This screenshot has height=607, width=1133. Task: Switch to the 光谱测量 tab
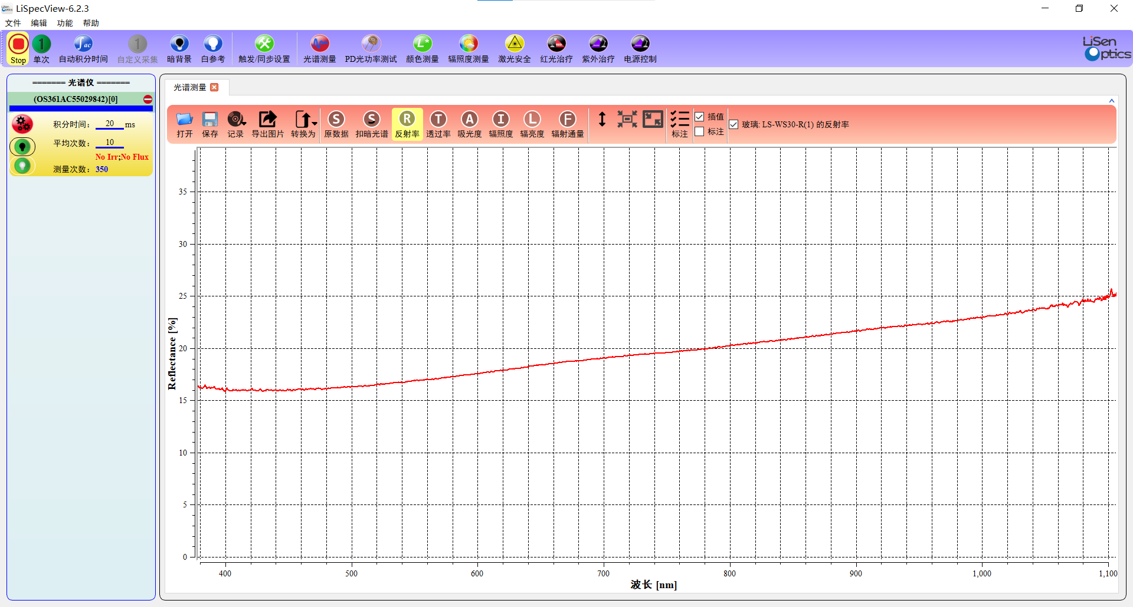point(189,87)
